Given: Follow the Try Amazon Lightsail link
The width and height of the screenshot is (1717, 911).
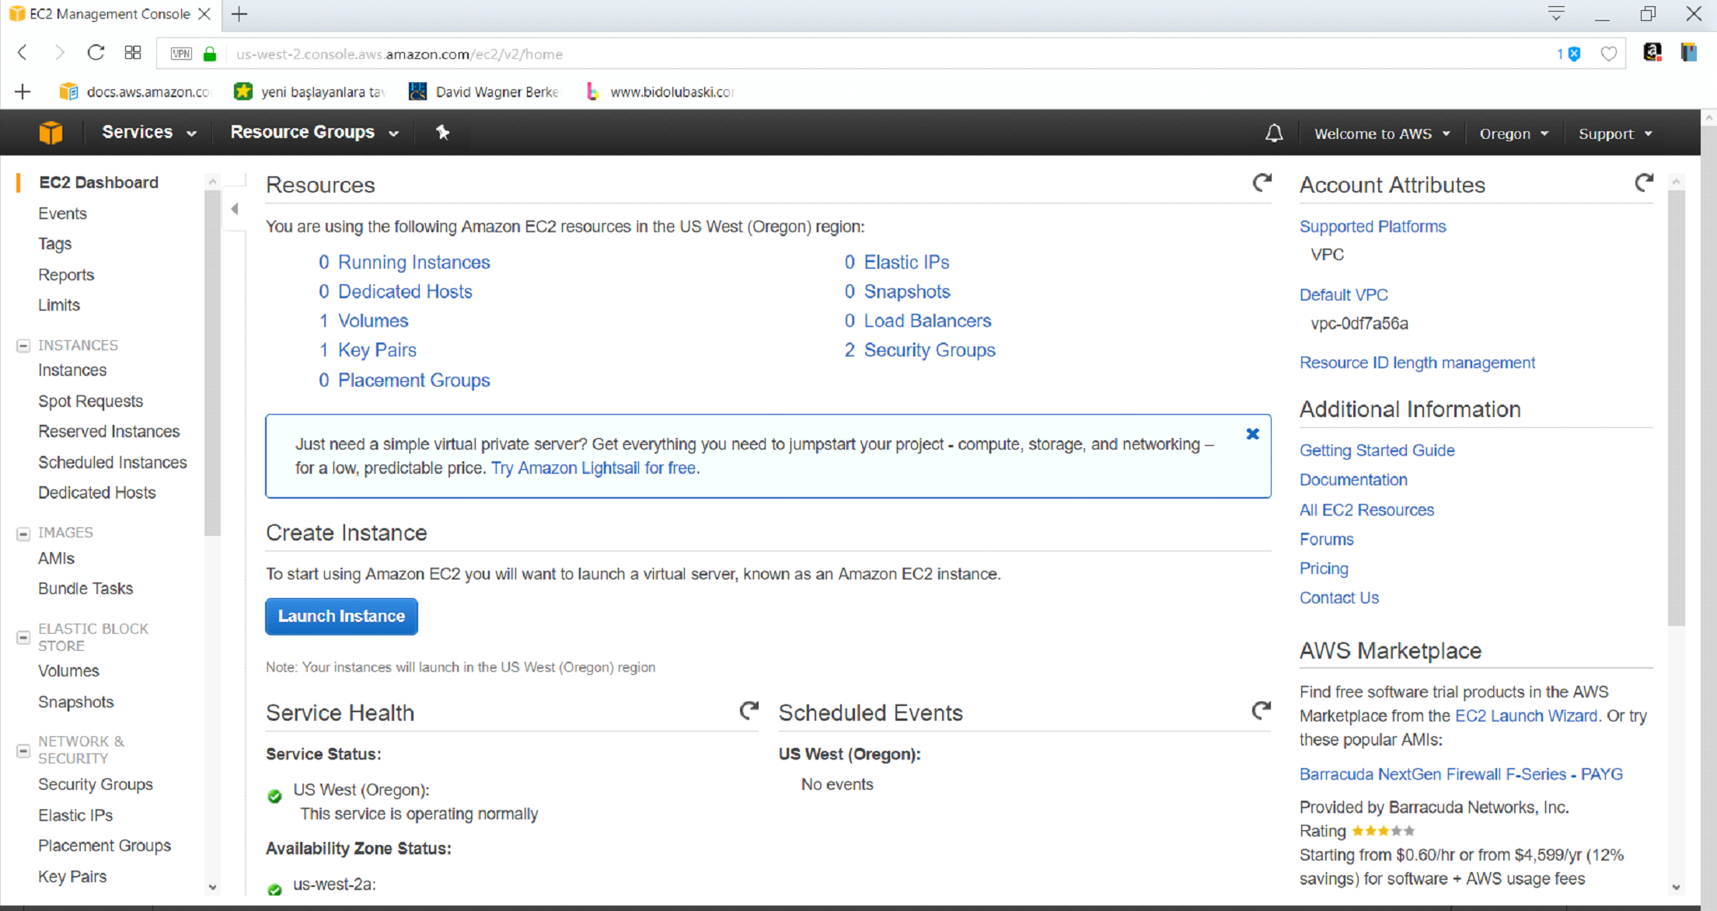Looking at the screenshot, I should click(x=594, y=468).
